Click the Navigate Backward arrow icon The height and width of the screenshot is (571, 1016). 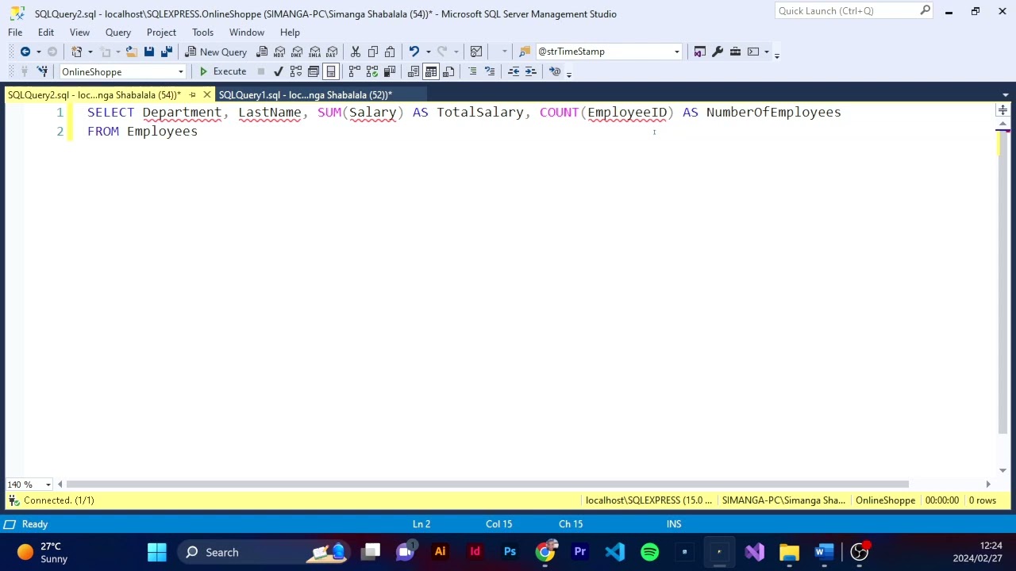(x=25, y=52)
